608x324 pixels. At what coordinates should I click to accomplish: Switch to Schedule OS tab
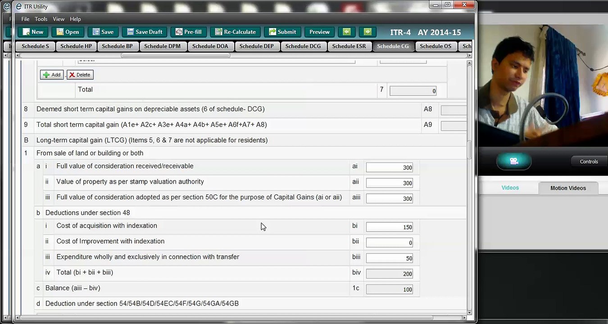[x=436, y=46]
